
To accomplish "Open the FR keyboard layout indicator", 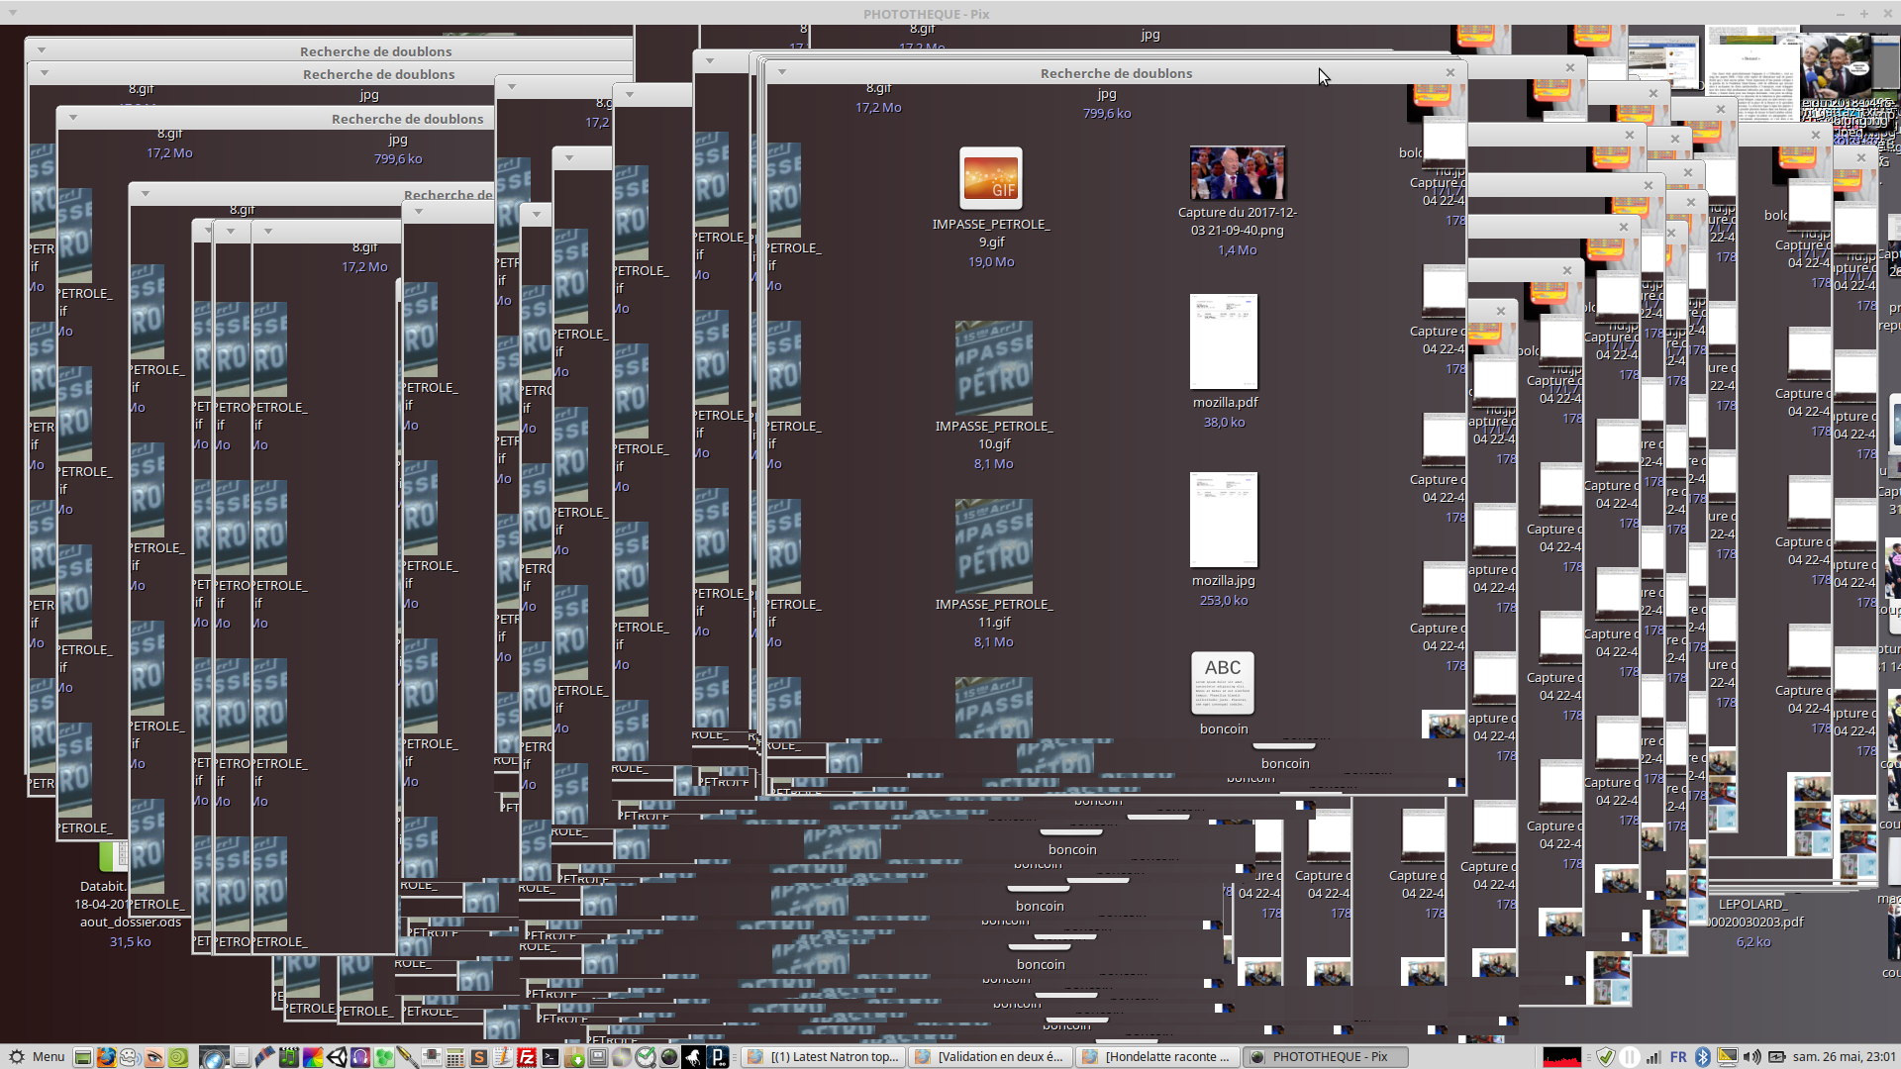I will pos(1678,1057).
